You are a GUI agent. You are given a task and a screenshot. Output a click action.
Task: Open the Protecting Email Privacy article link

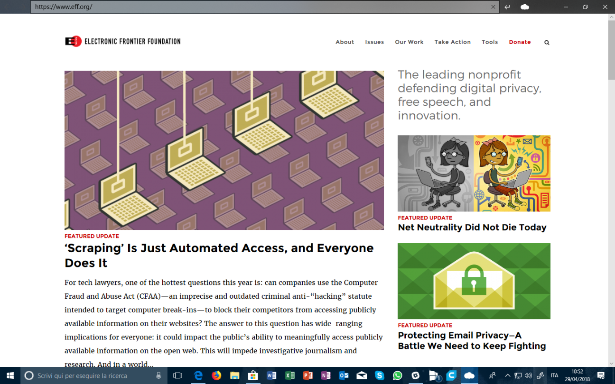[472, 340]
